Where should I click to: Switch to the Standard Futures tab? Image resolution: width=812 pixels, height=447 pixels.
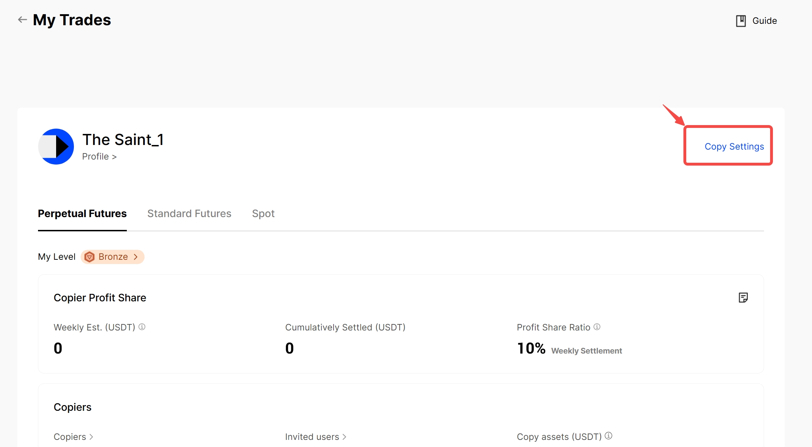(189, 214)
